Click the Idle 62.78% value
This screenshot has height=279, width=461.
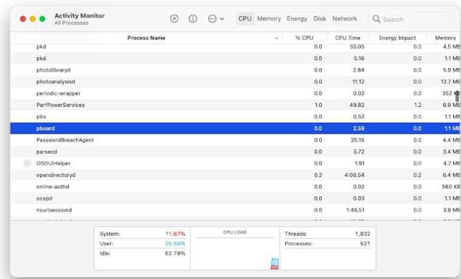pyautogui.click(x=175, y=253)
